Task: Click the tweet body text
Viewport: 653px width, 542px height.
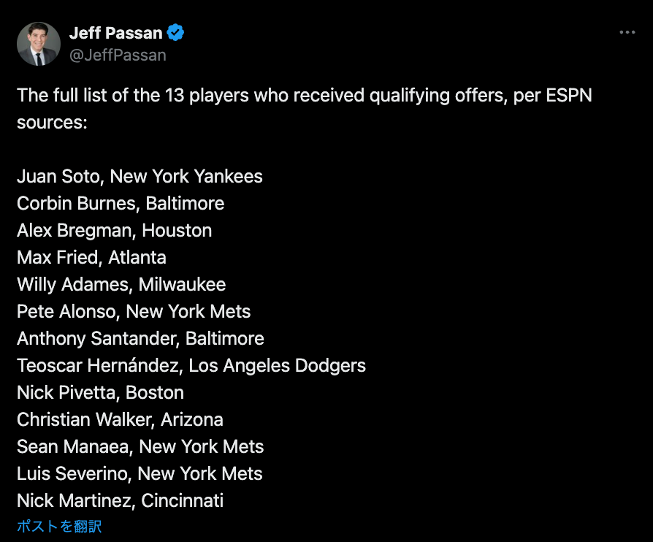Action: [292, 108]
